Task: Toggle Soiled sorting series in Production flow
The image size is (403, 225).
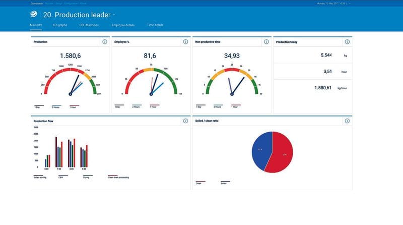Action: [x=40, y=177]
